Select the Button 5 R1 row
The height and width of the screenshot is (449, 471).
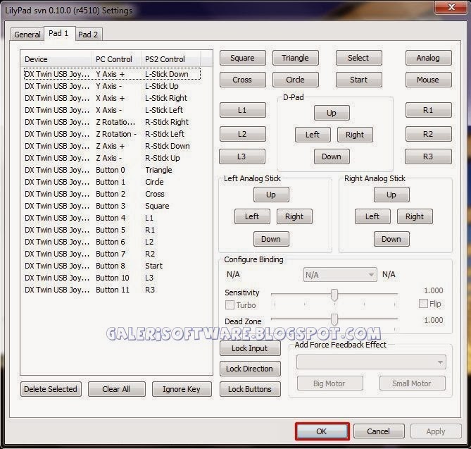tap(112, 230)
